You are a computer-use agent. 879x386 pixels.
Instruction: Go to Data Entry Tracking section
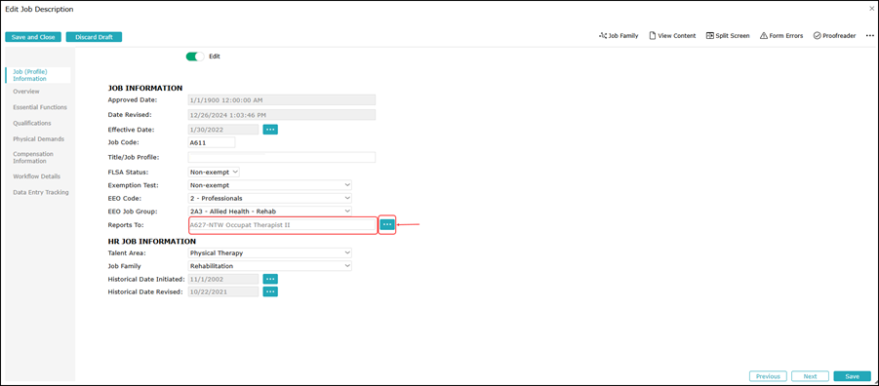pos(41,192)
